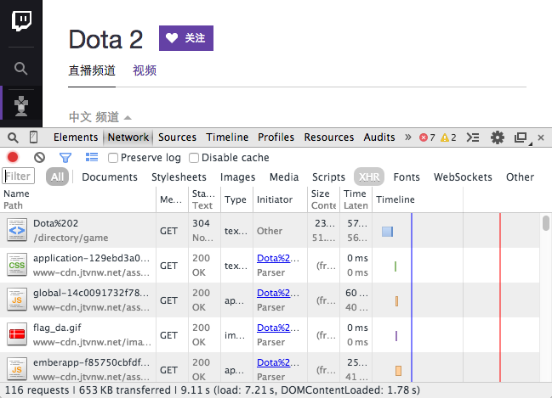Open Twitch sidebar search icon
The height and width of the screenshot is (398, 552).
point(20,69)
